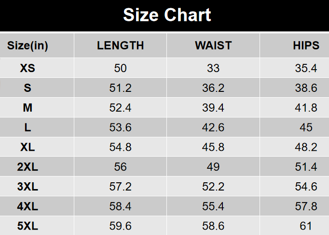Click the 59.6 length value
Viewport: 329px width, 235px height.
click(121, 226)
